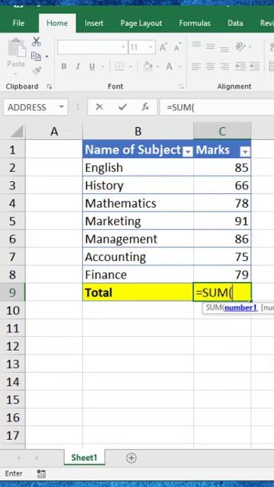Open Clipboard dialog launcher
The image size is (274, 487).
49,88
